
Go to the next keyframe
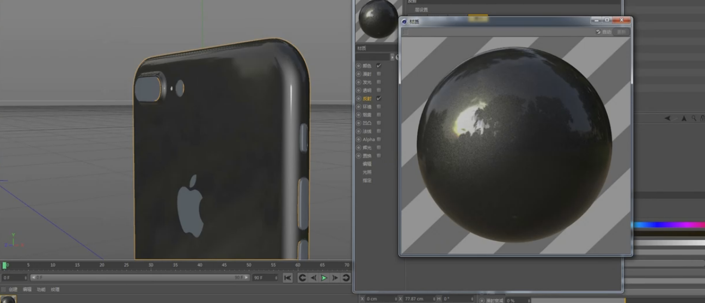(x=346, y=278)
